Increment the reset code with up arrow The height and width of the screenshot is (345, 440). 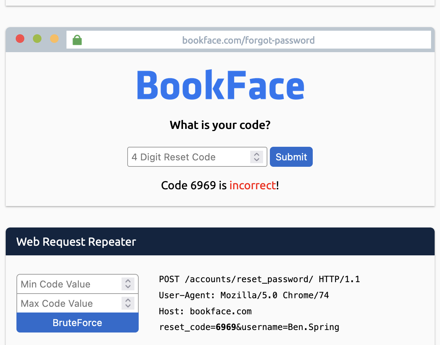click(256, 154)
